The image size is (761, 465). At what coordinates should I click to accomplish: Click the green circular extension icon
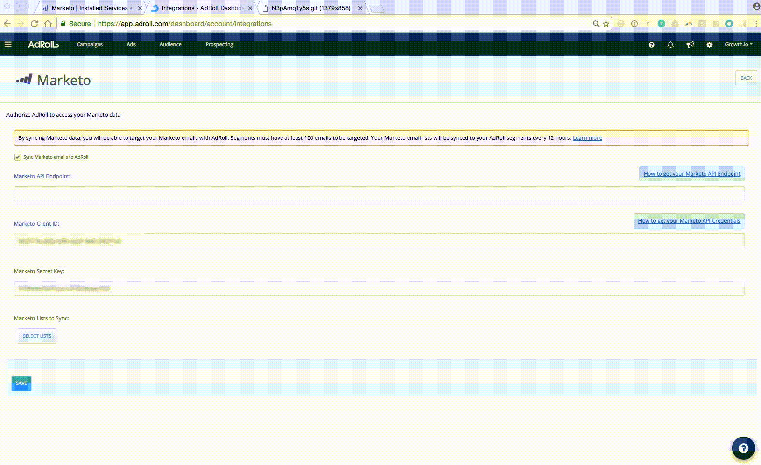click(662, 24)
